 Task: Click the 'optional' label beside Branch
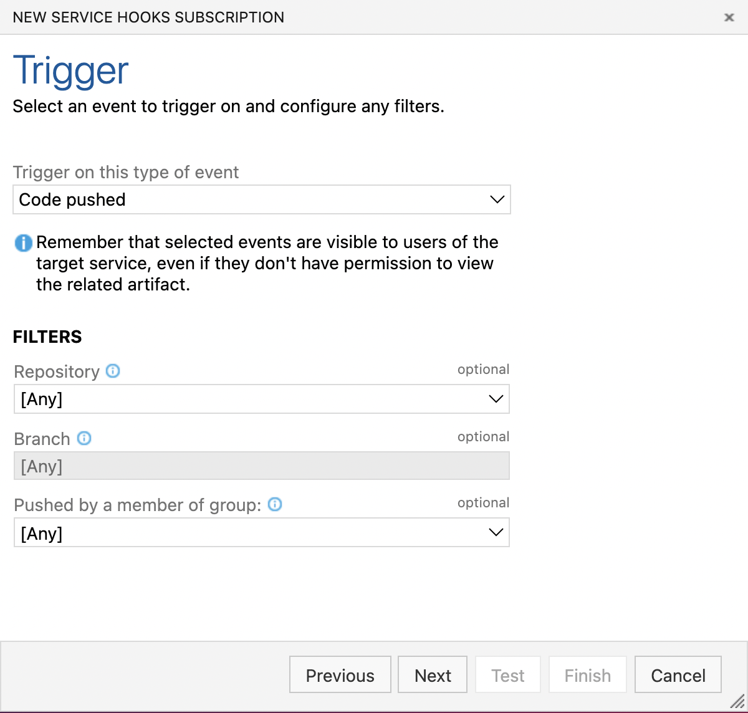pos(484,436)
